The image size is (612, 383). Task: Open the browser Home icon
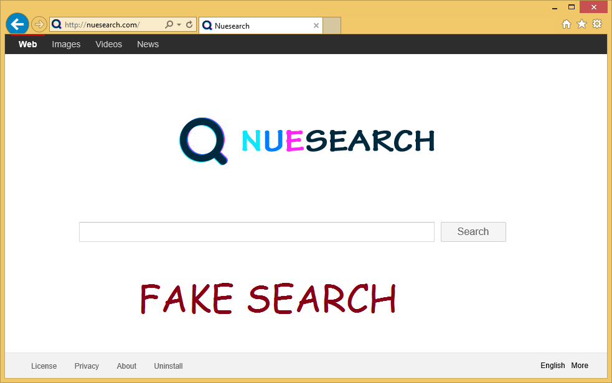567,24
